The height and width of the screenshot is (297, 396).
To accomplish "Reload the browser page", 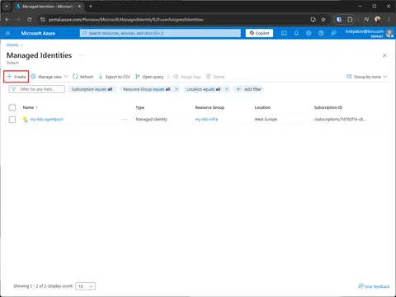I will pyautogui.click(x=29, y=20).
